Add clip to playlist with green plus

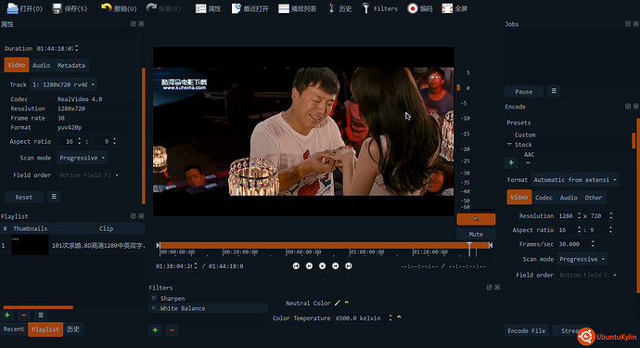click(x=6, y=315)
